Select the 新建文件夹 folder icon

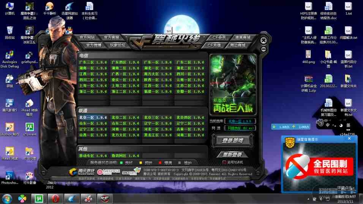349,81
